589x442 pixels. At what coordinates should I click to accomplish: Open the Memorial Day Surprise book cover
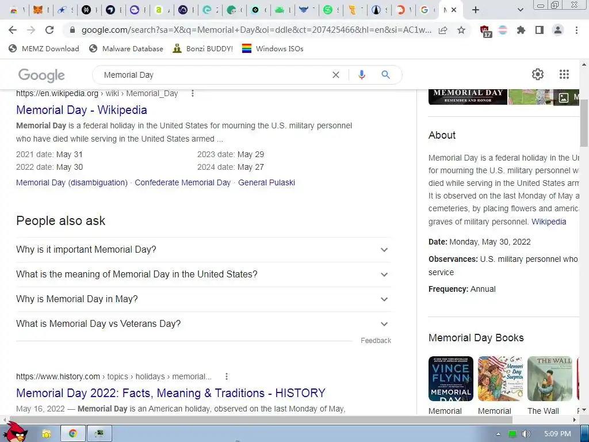click(500, 379)
